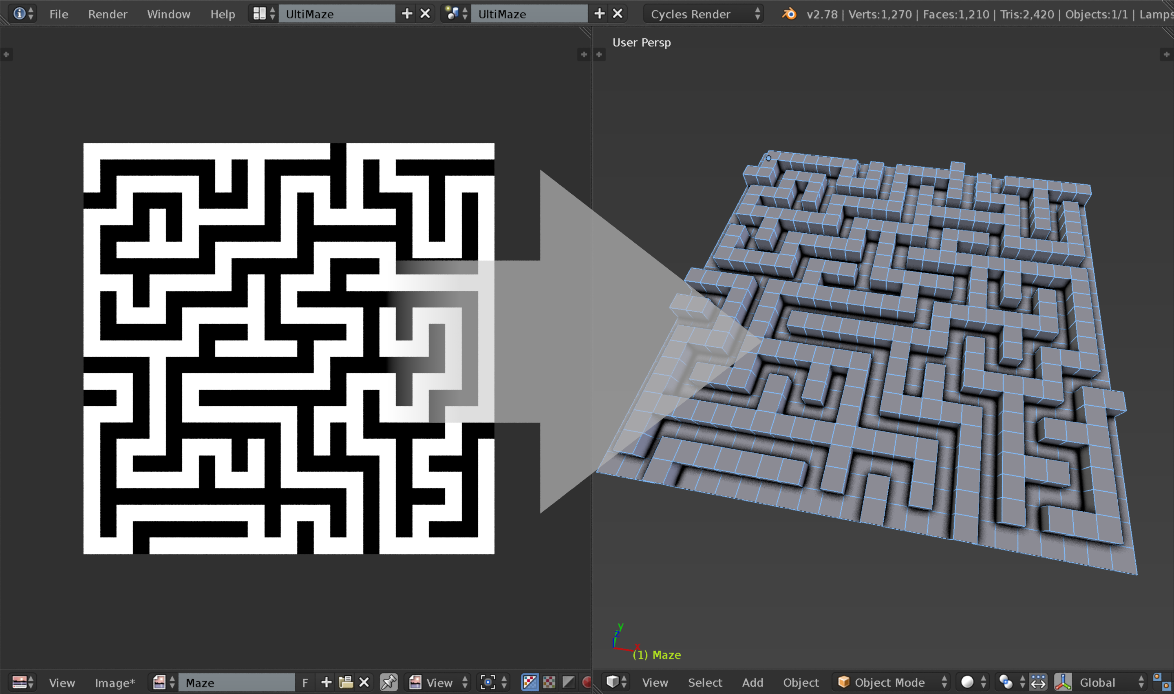Click the 3D viewport editor type icon
Viewport: 1174px width, 694px height.
(x=614, y=682)
